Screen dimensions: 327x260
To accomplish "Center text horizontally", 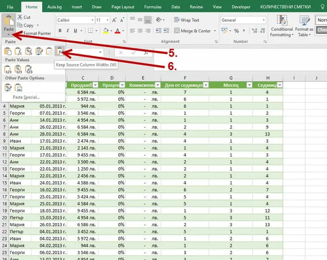I will pyautogui.click(x=140, y=31).
